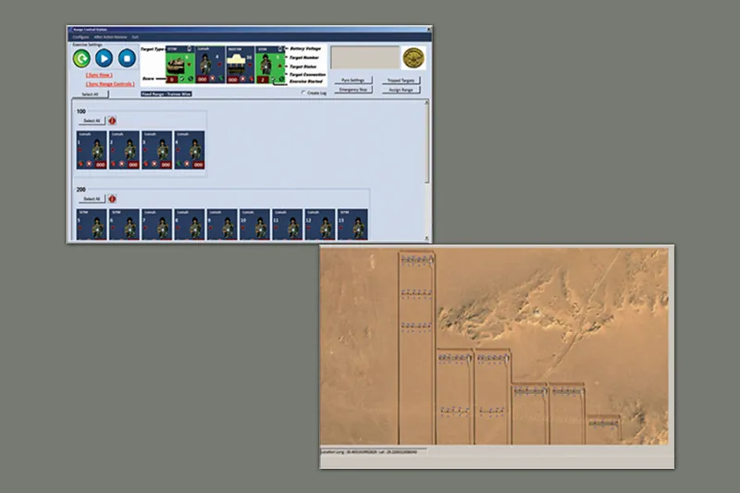Click Select All in the 100 range group
This screenshot has height=493, width=740.
[x=92, y=121]
